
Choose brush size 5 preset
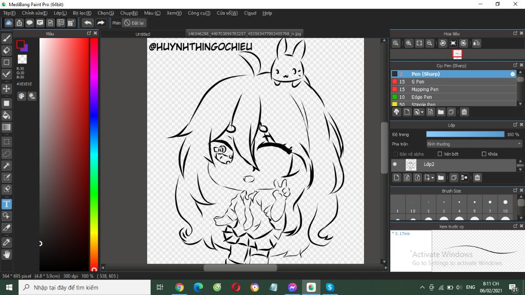(474, 205)
